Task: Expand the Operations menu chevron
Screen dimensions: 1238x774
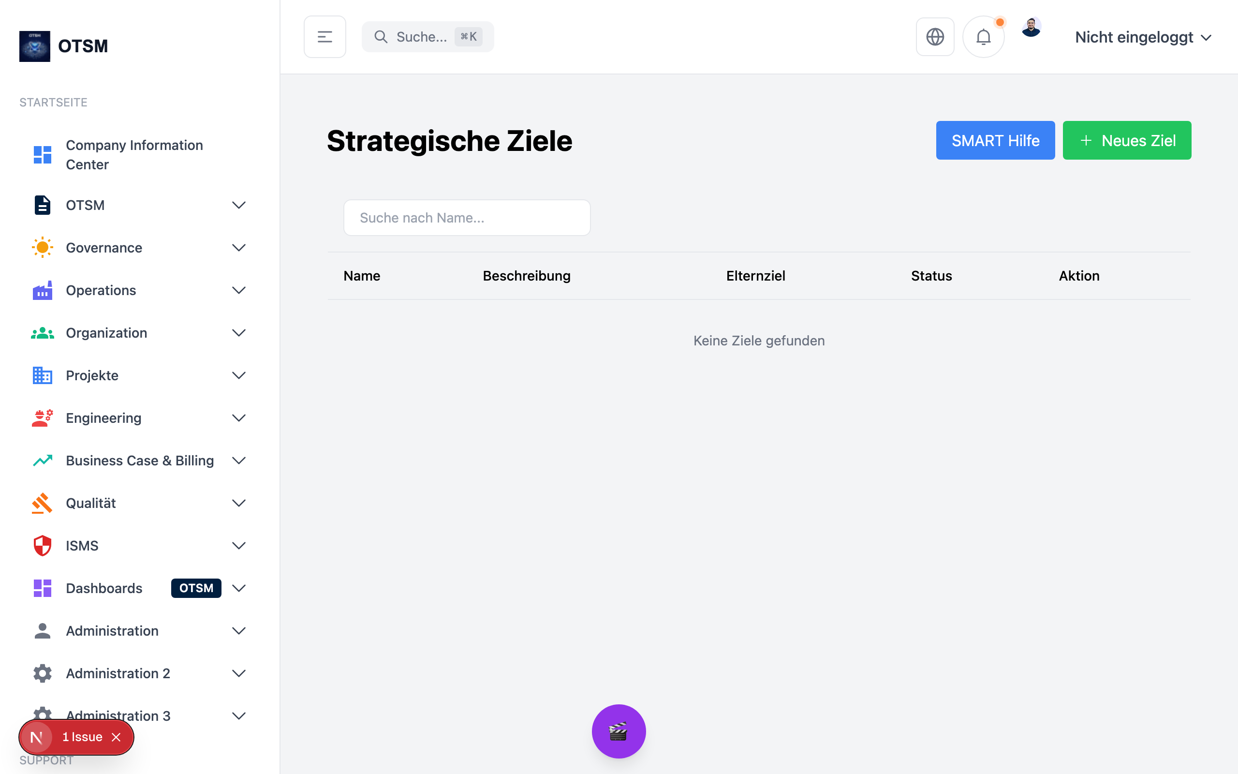Action: [238, 290]
